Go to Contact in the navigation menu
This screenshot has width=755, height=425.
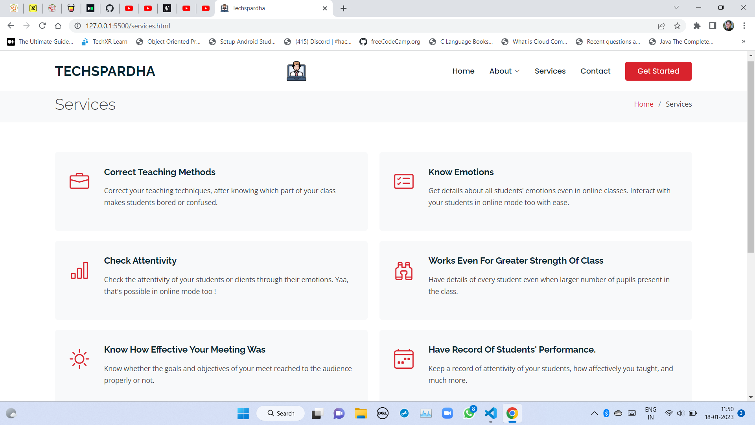coord(595,71)
